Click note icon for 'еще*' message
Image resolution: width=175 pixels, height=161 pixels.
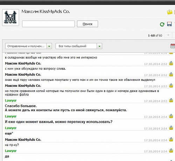coord(171,128)
